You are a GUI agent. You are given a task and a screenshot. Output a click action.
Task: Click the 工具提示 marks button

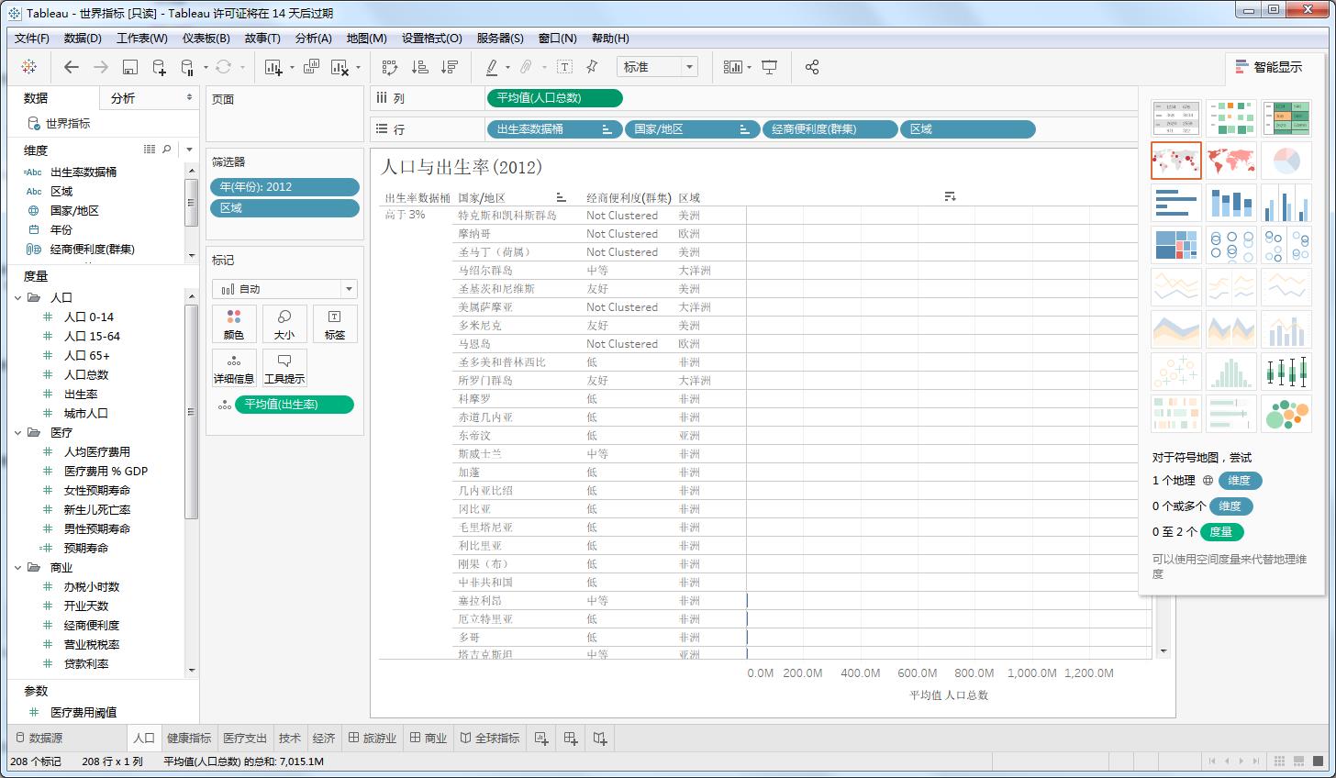click(x=284, y=368)
